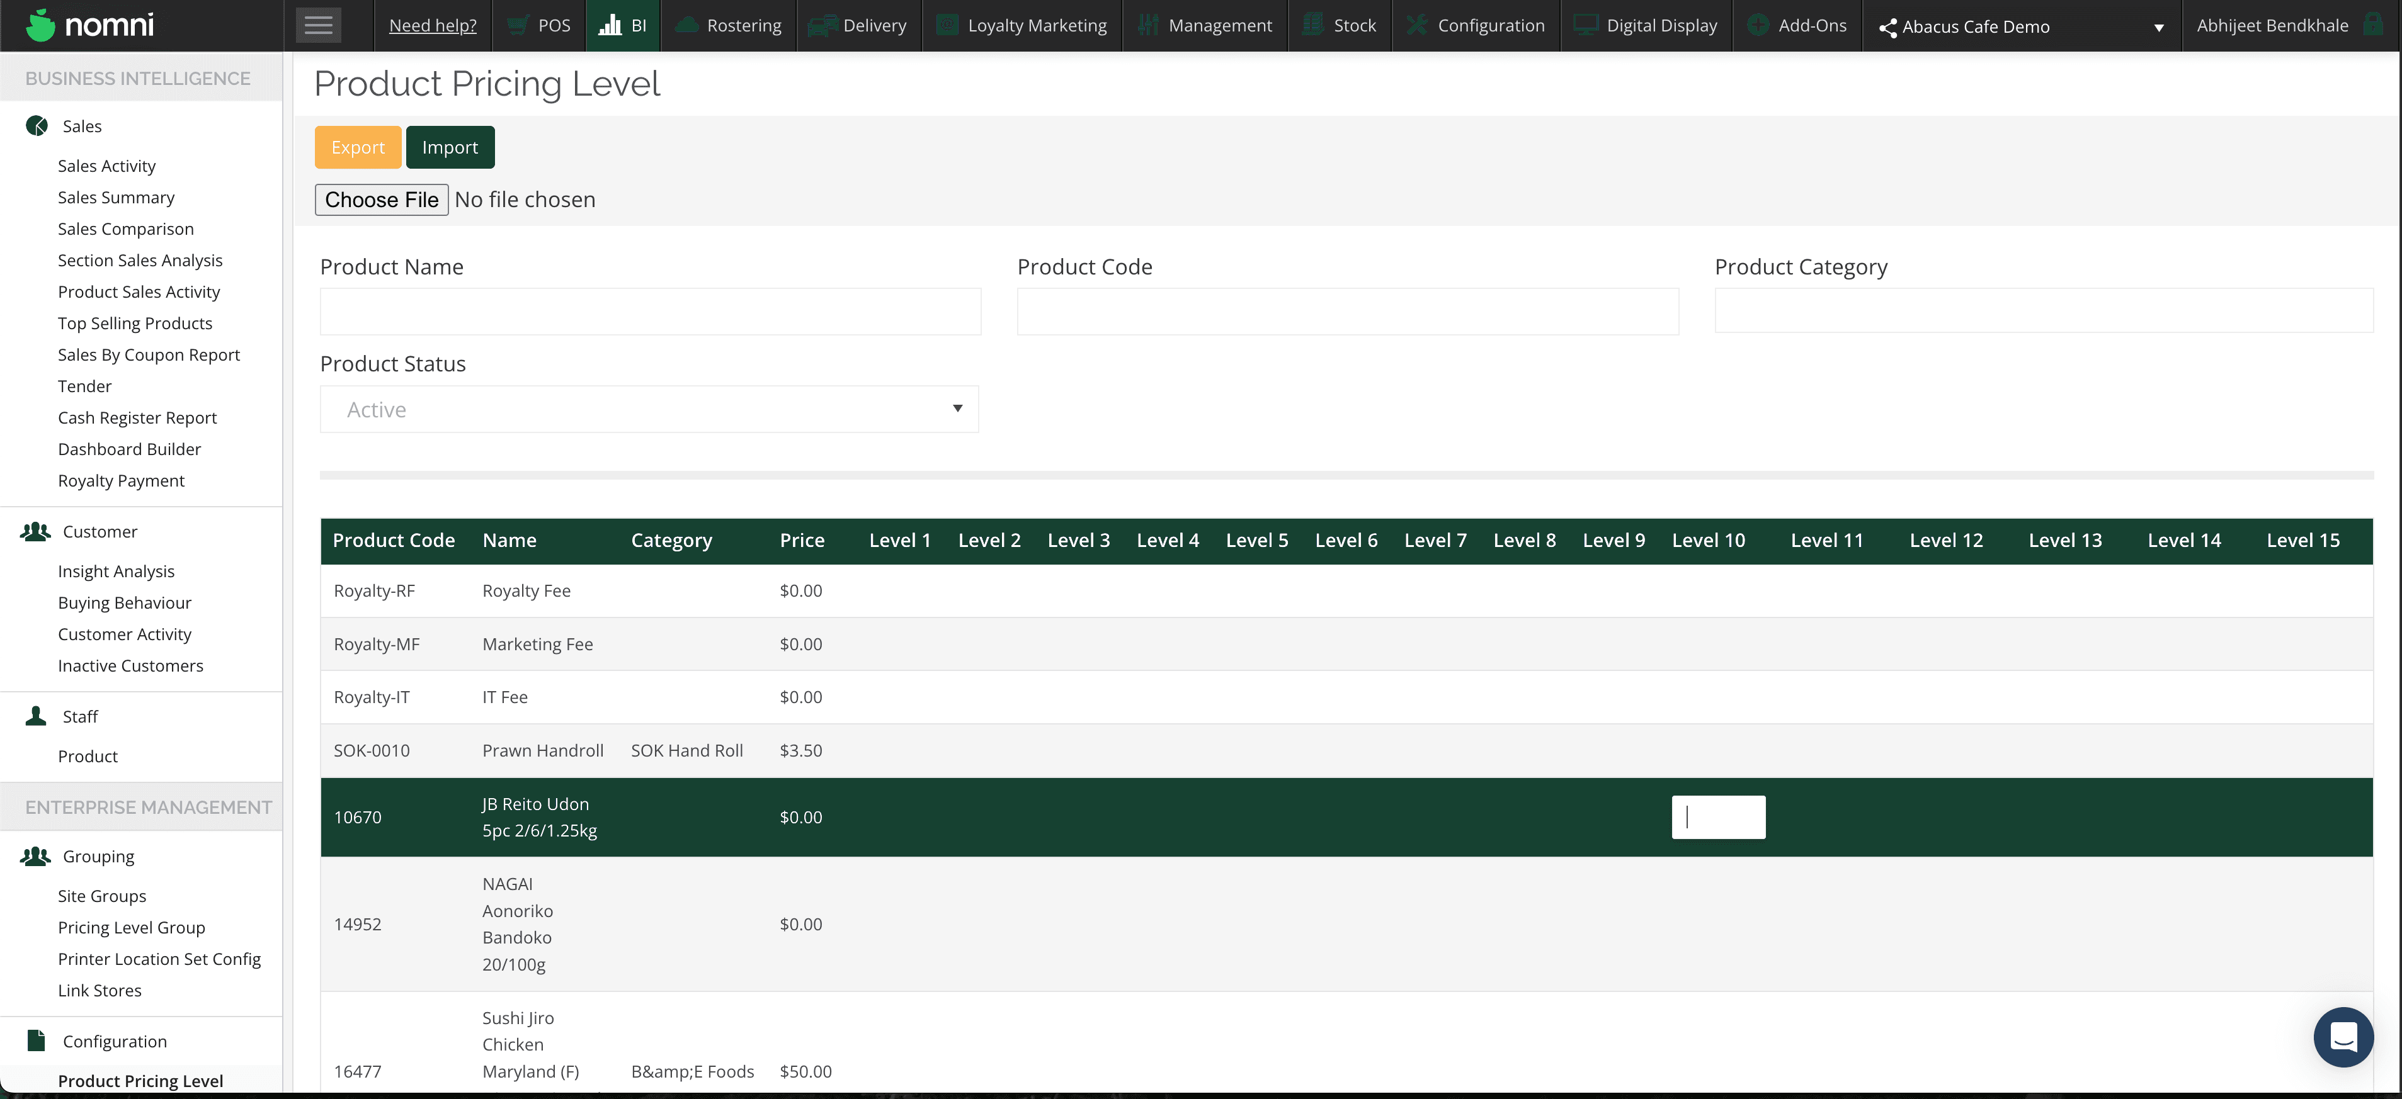Click the orange Export button
The height and width of the screenshot is (1099, 2402).
point(357,147)
